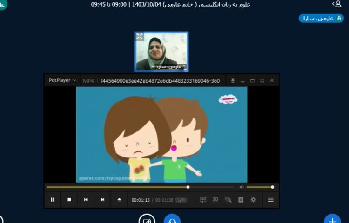The width and height of the screenshot is (349, 223).
Task: Click the cartoon video frame
Action: 161,135
